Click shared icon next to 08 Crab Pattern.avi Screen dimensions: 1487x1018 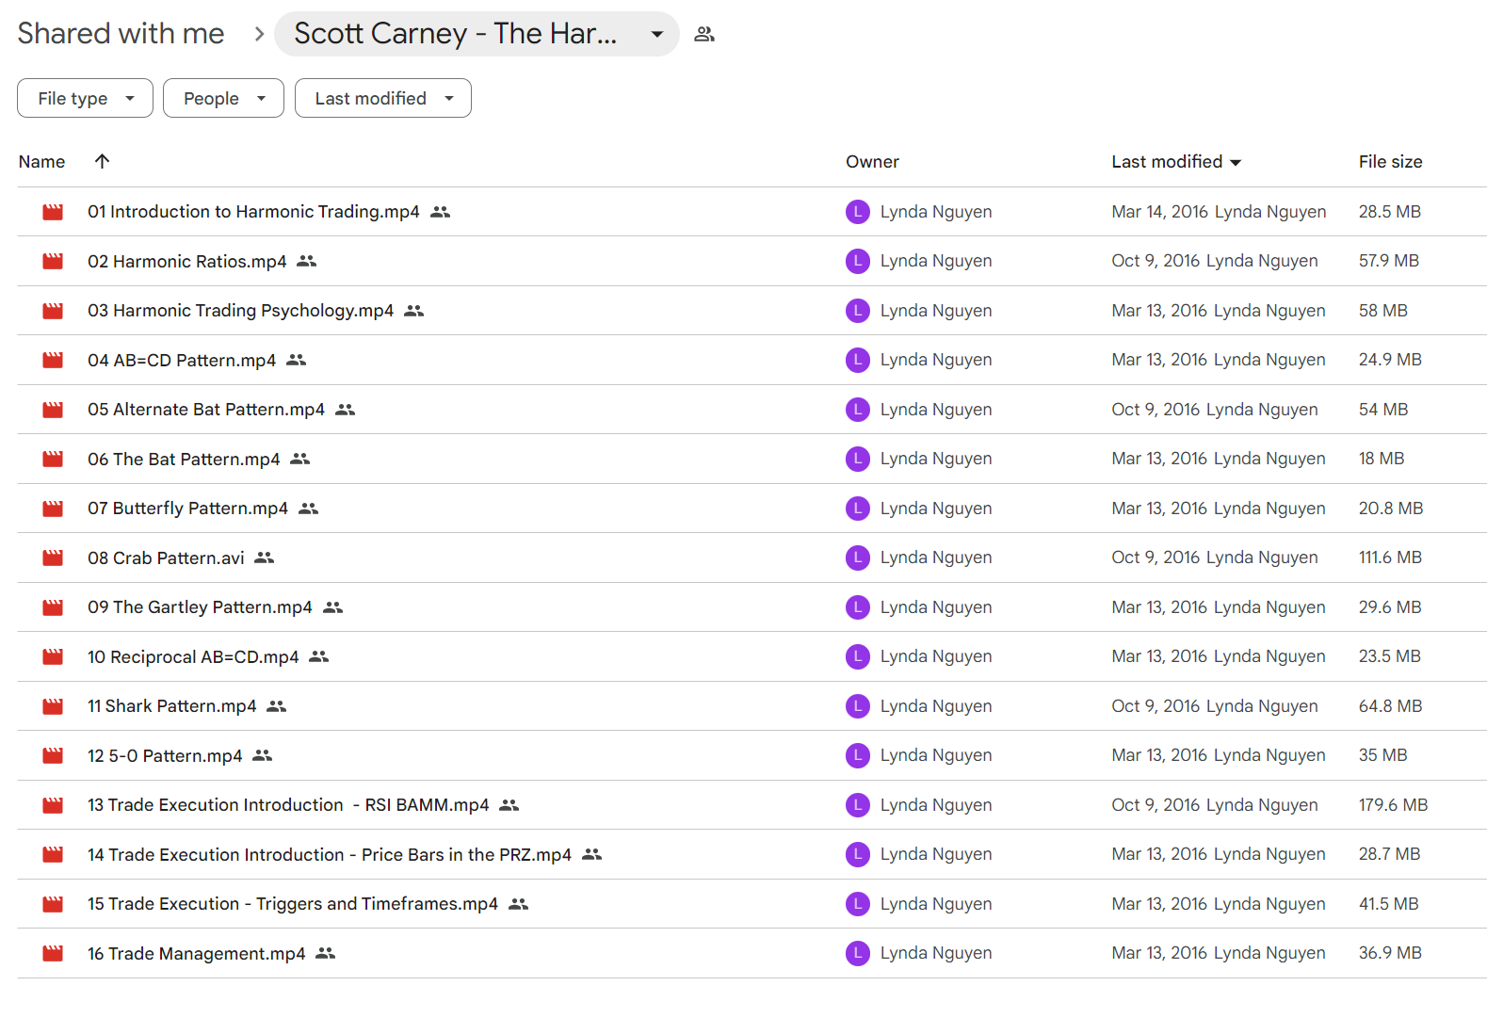[265, 557]
